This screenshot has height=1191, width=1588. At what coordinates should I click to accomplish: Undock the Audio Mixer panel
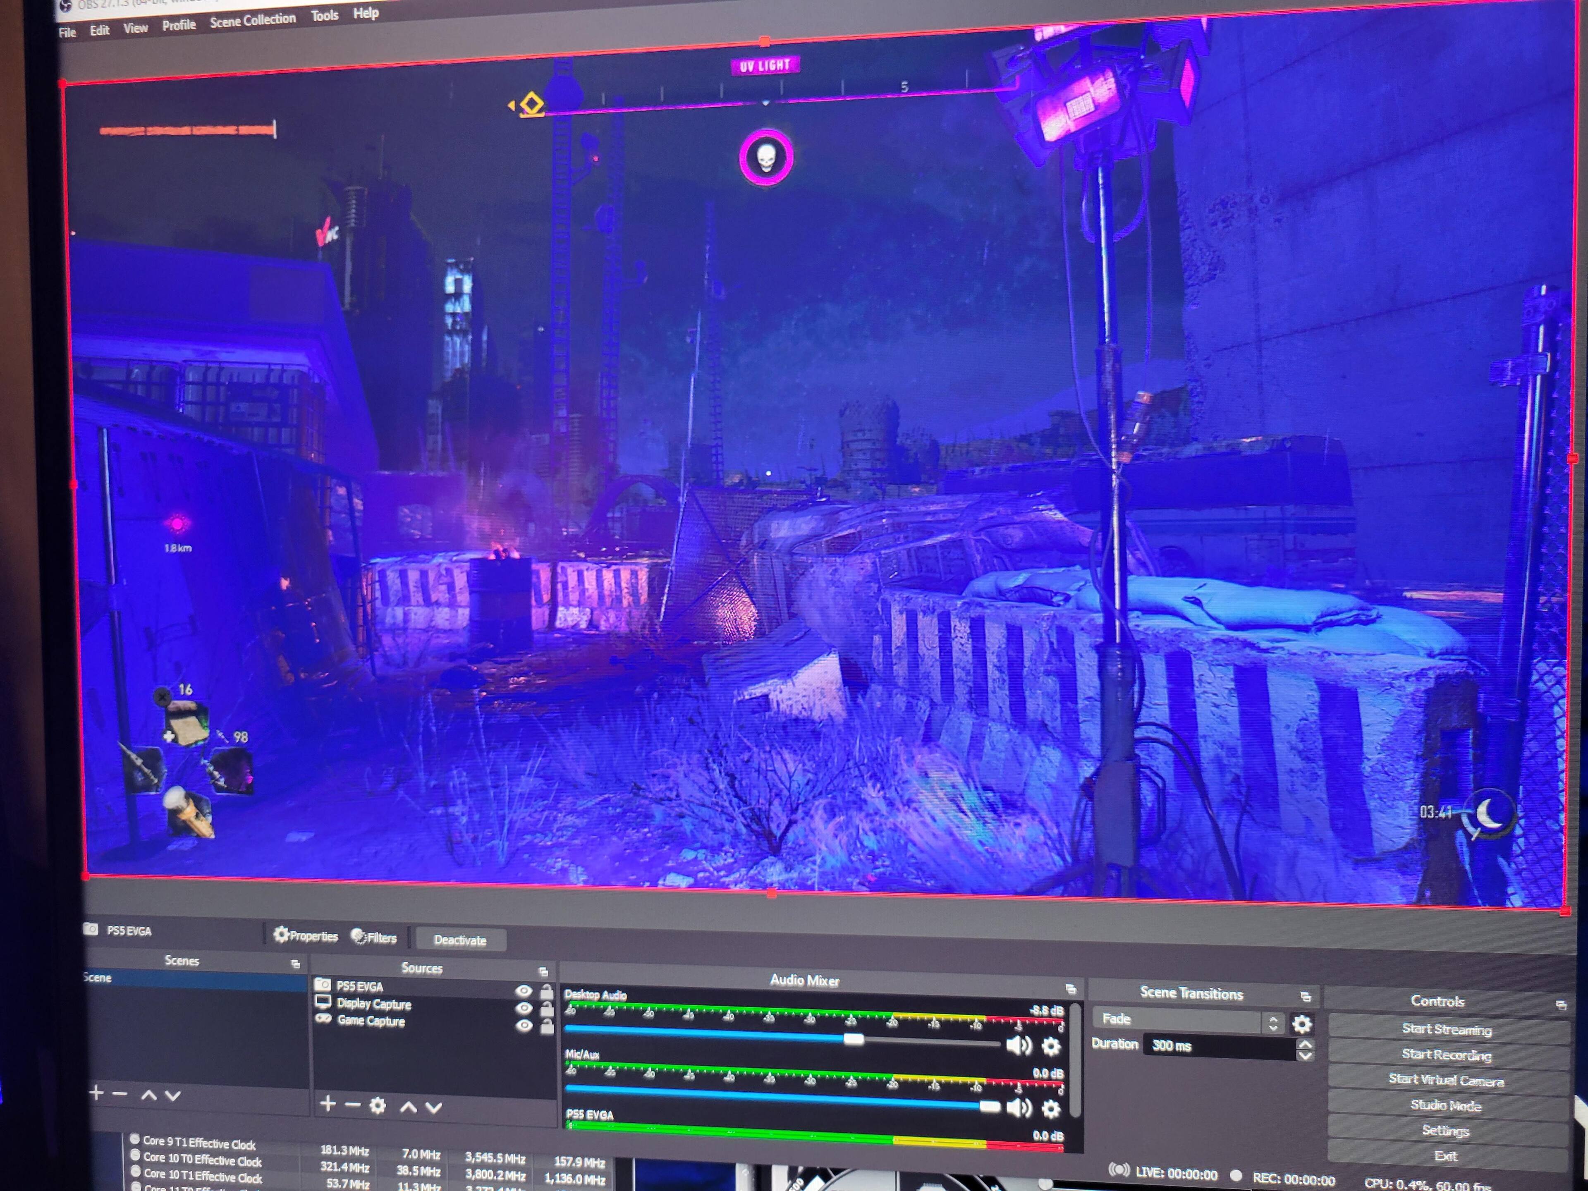pos(1070,988)
